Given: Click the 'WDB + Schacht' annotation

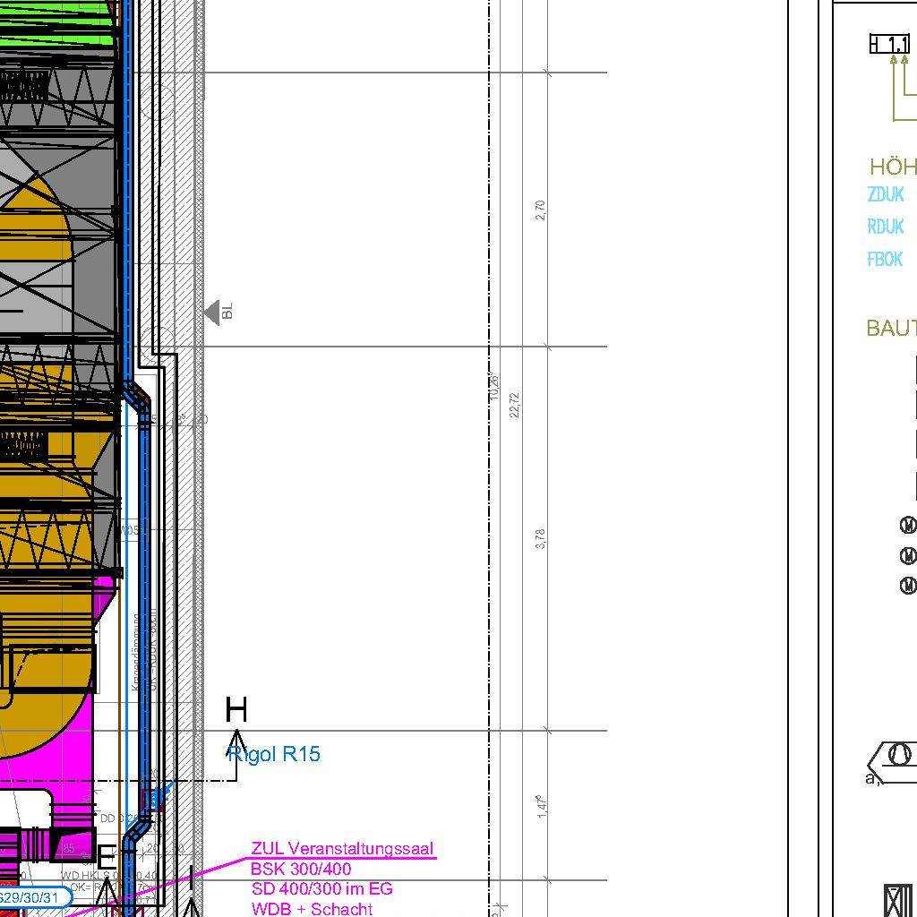Looking at the screenshot, I should (312, 909).
